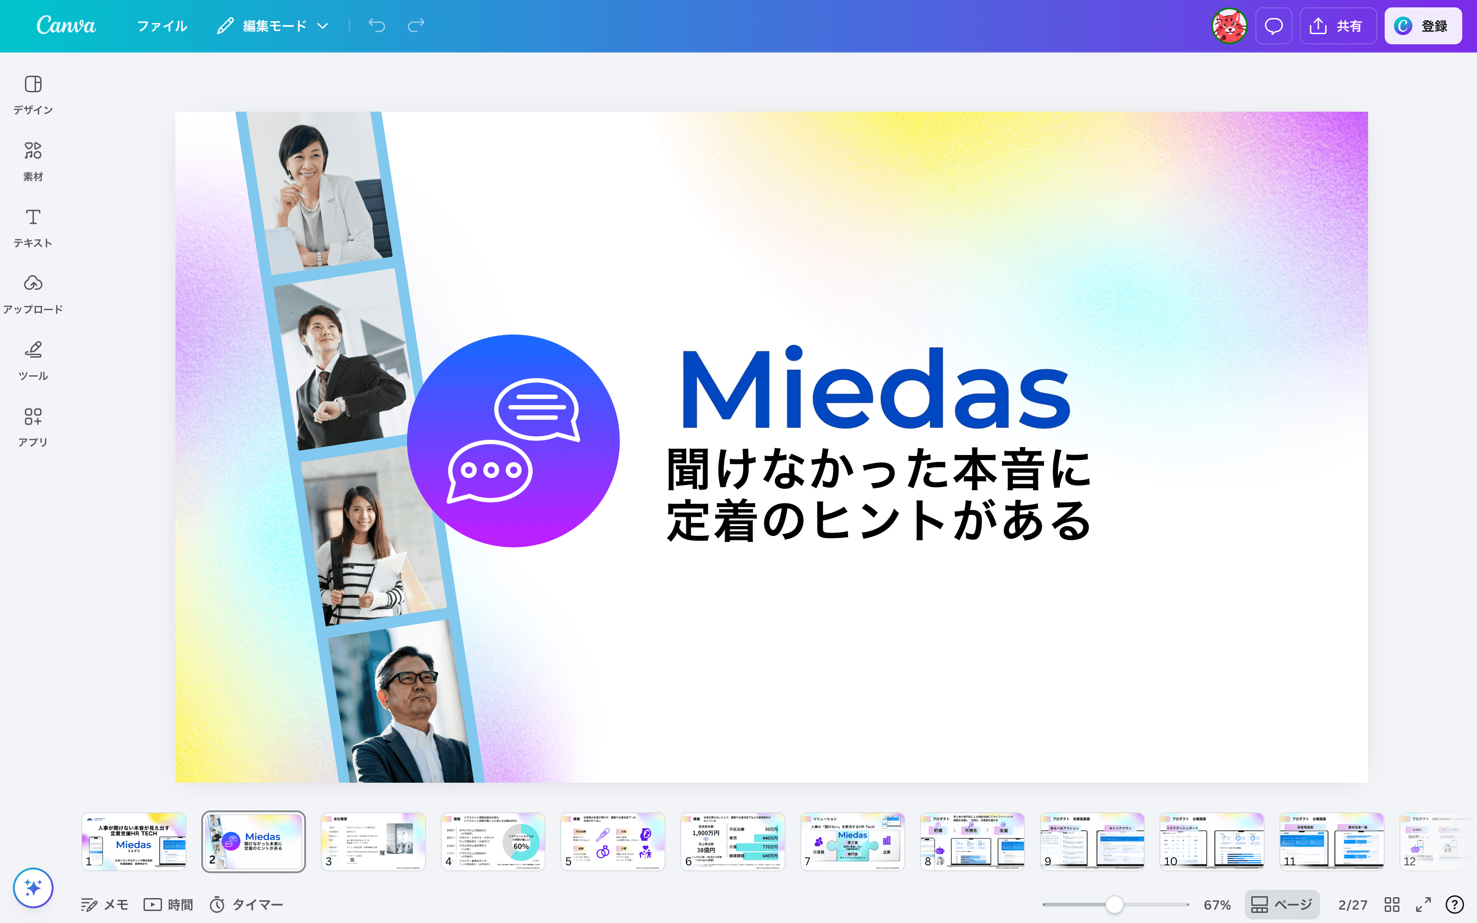Open the ファイル menu
The width and height of the screenshot is (1477, 923).
(162, 26)
